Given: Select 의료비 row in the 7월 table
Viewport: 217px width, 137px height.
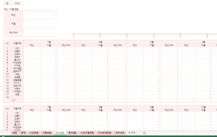Looking at the screenshot, I should (17, 121).
